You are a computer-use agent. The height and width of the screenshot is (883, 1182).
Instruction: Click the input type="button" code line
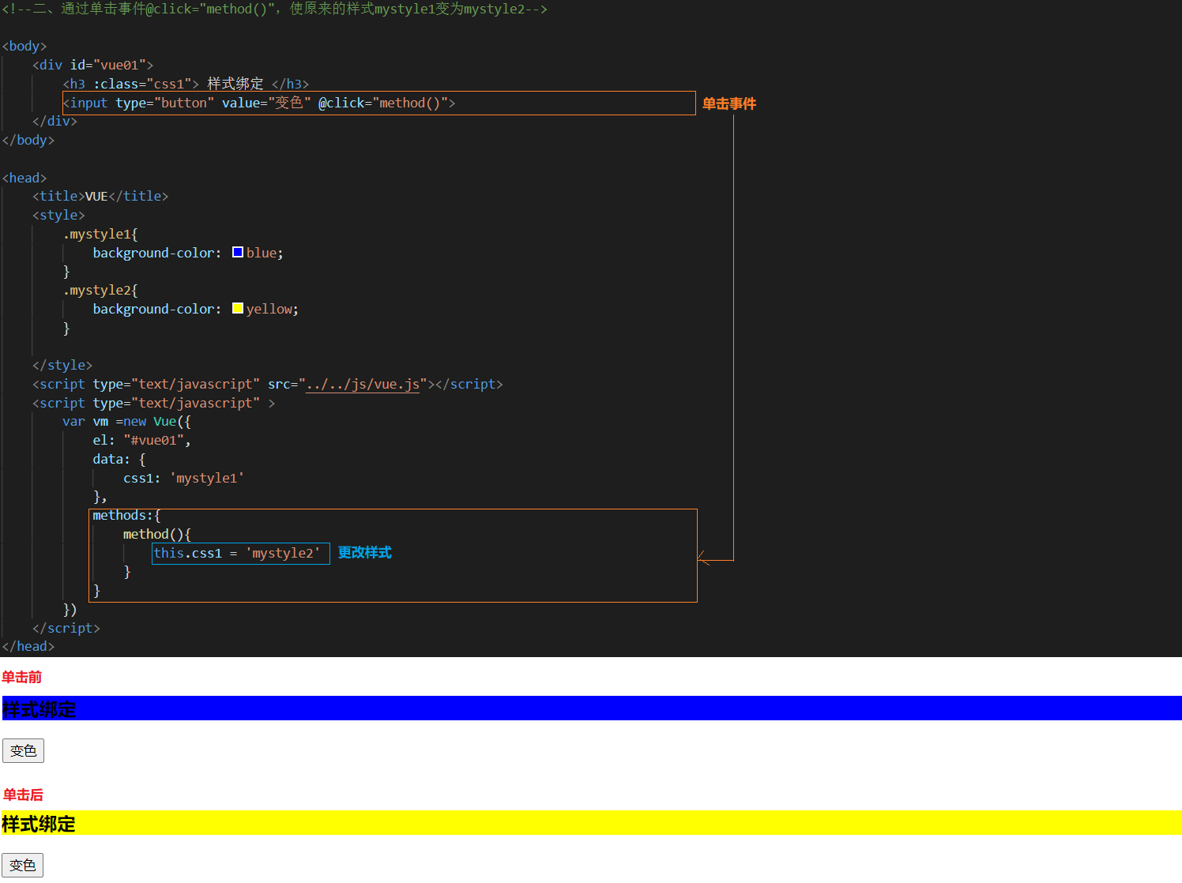click(259, 103)
